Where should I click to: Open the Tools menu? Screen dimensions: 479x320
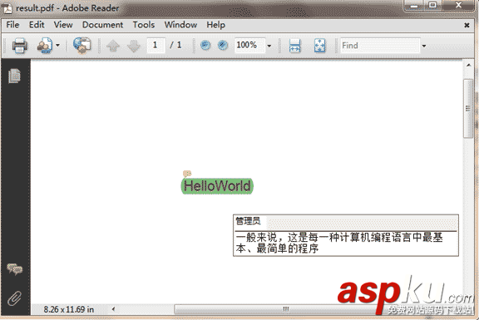144,25
